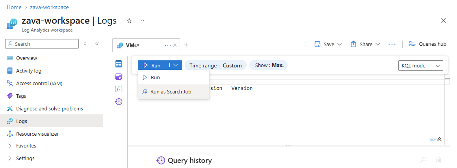Image resolution: width=457 pixels, height=168 pixels.
Task: Change the Time range Custom pill
Action: pyautogui.click(x=215, y=65)
